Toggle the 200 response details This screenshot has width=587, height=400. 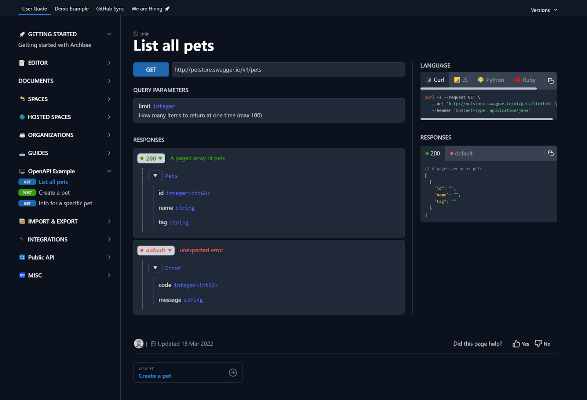[151, 158]
